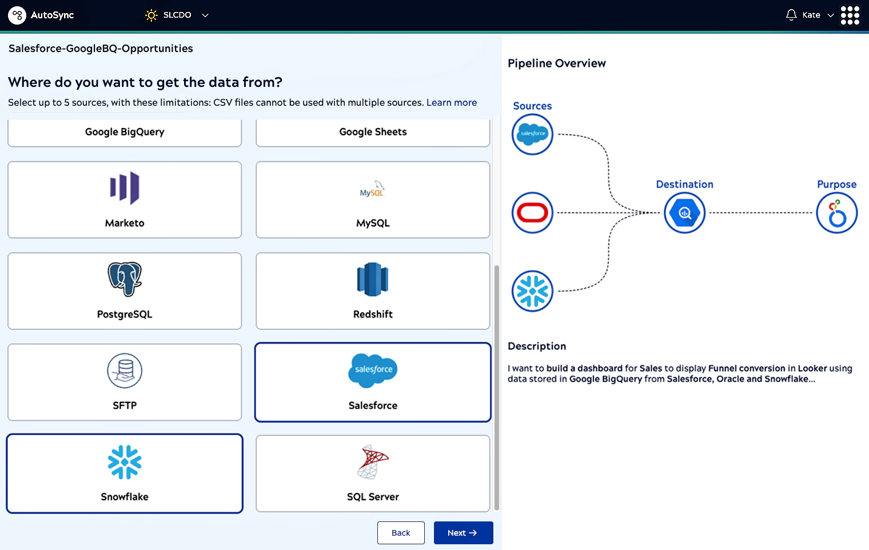
Task: Select the MySQL card label
Action: [x=373, y=223]
